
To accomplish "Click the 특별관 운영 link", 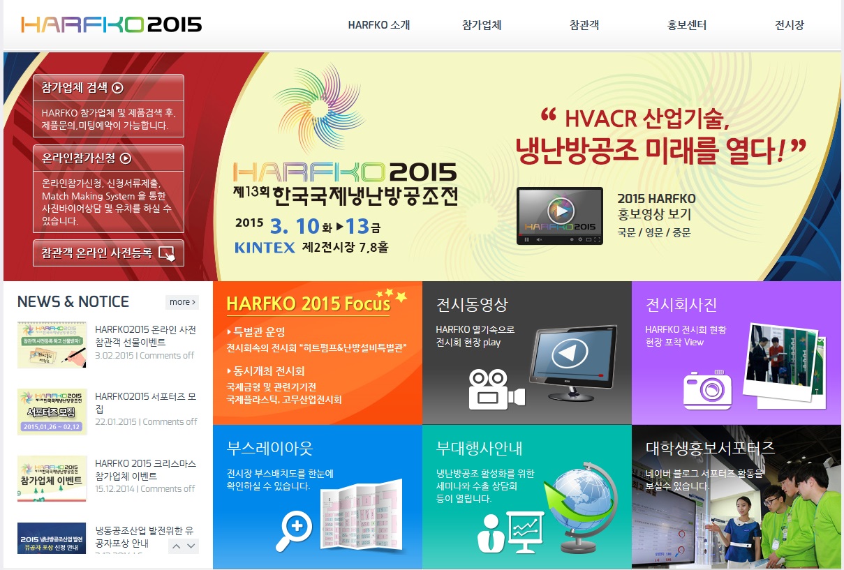I will pyautogui.click(x=259, y=332).
